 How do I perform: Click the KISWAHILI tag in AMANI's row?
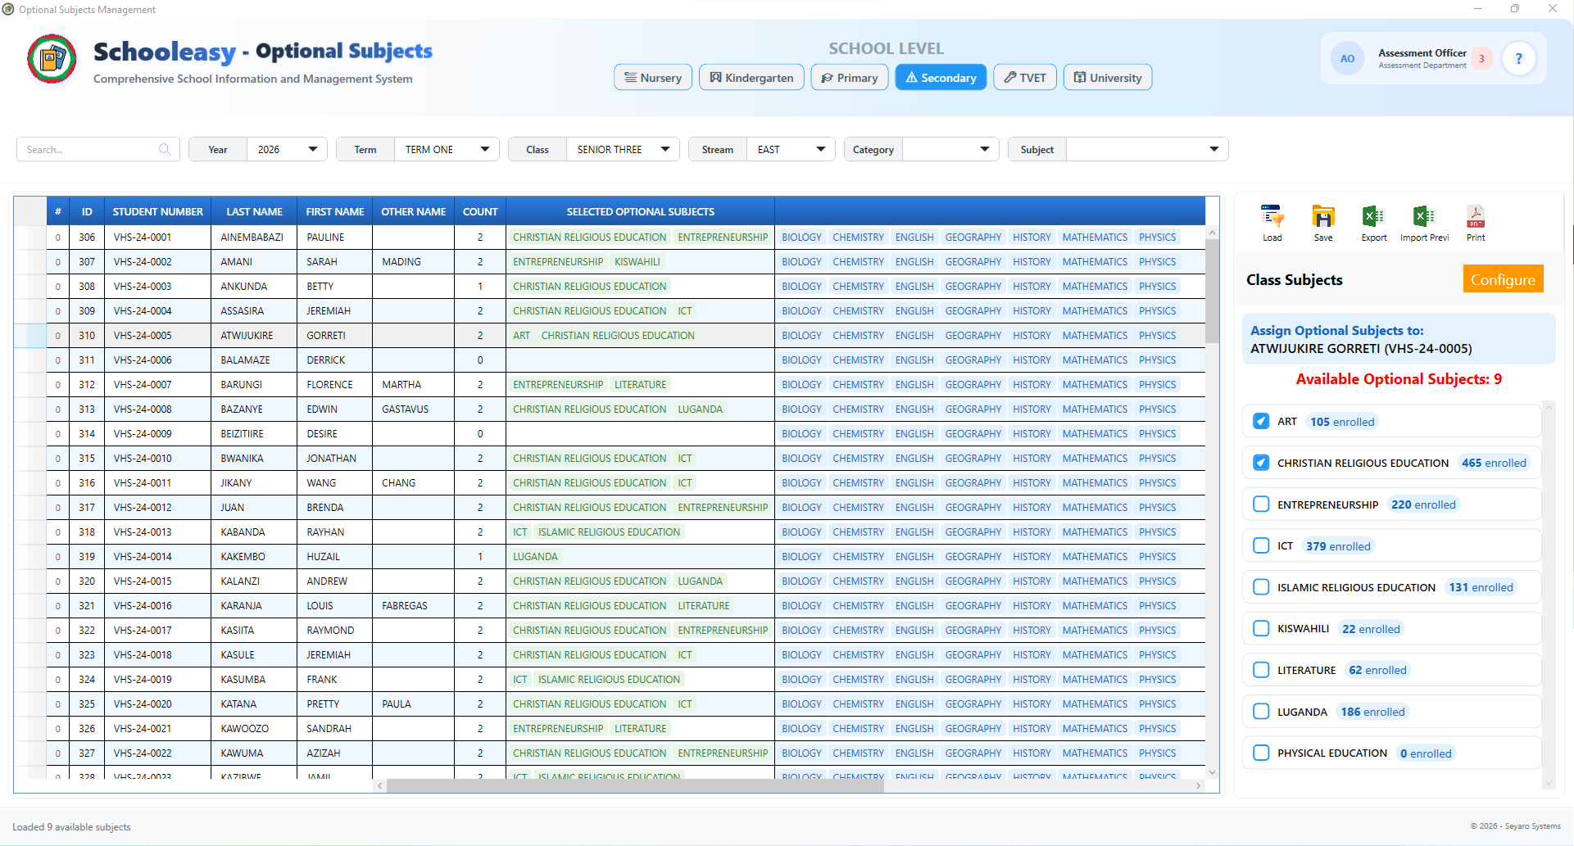pyautogui.click(x=637, y=261)
